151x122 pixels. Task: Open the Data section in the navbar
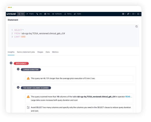(47, 14)
